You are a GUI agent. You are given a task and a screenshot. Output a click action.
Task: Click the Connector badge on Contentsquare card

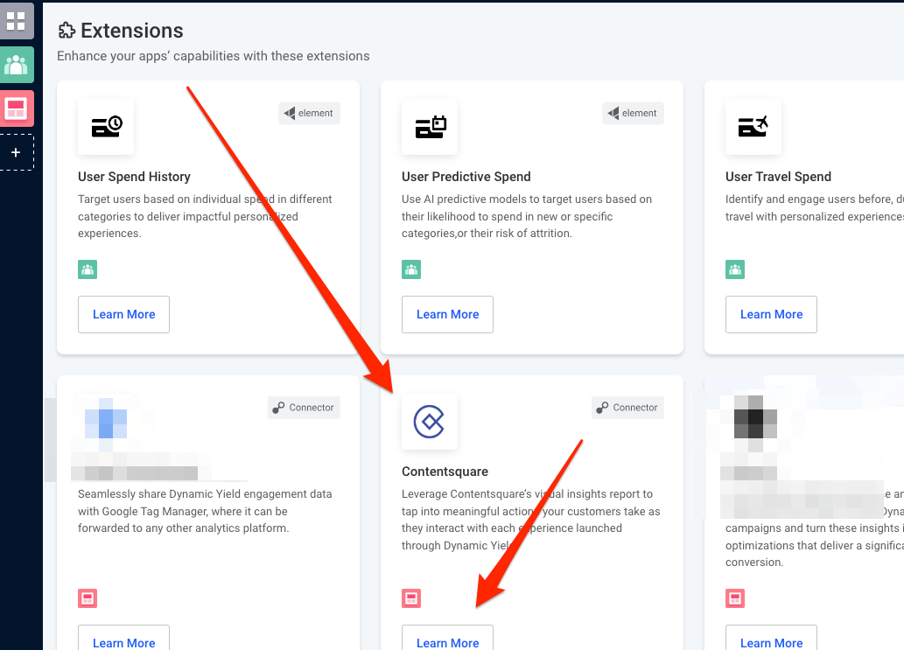[x=627, y=408]
